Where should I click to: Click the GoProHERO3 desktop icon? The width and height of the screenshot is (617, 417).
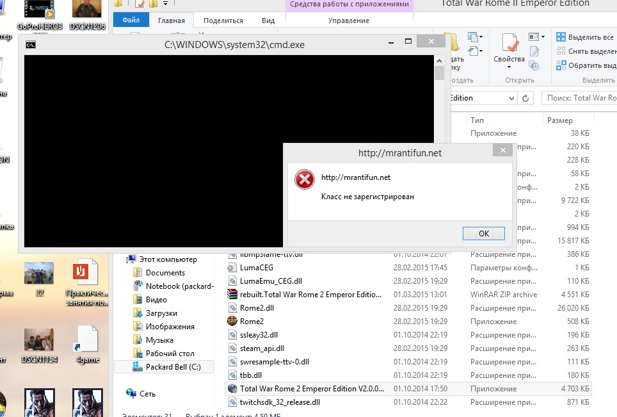tap(39, 10)
